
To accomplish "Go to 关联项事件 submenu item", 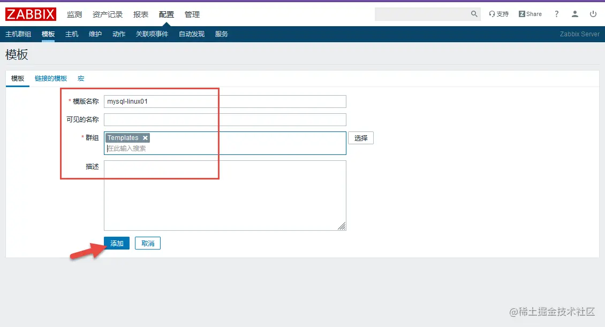I will click(x=152, y=34).
